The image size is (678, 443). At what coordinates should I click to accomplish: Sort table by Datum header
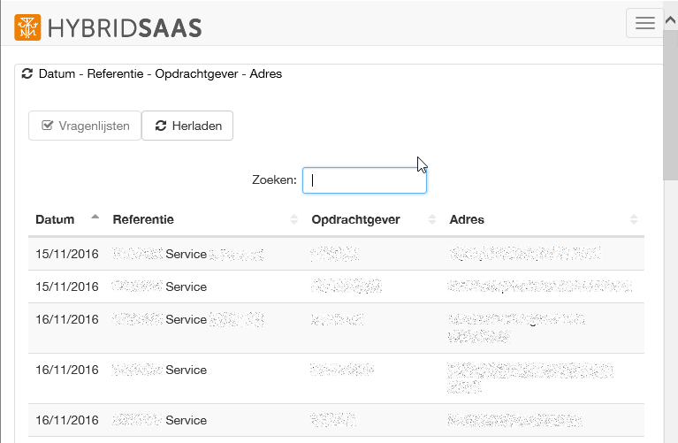pyautogui.click(x=55, y=219)
